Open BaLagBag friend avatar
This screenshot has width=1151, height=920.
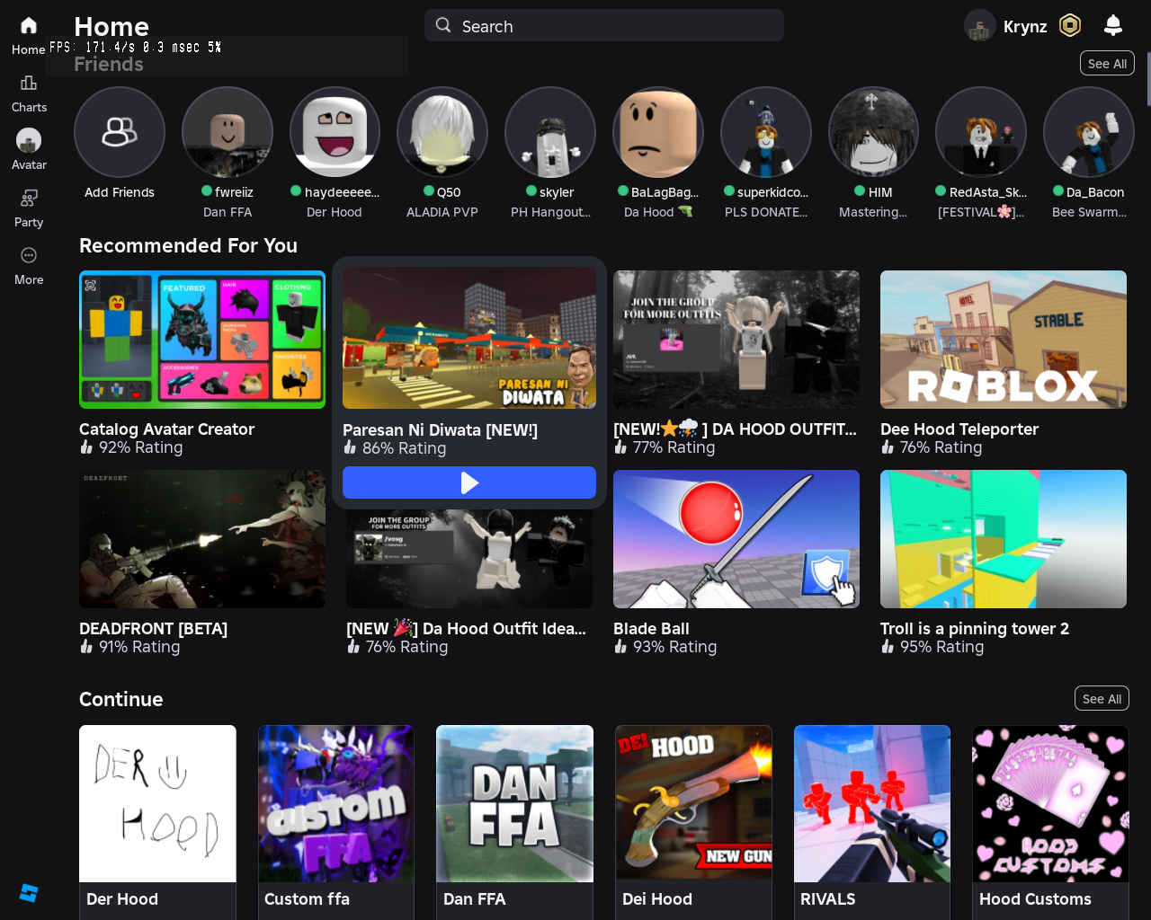point(658,132)
